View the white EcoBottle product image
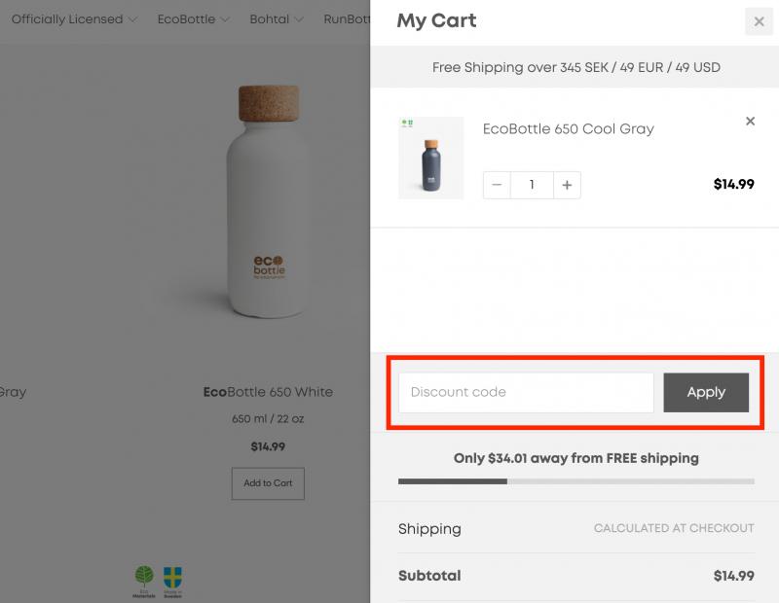Screen dimensions: 779x603 pyautogui.click(x=268, y=201)
